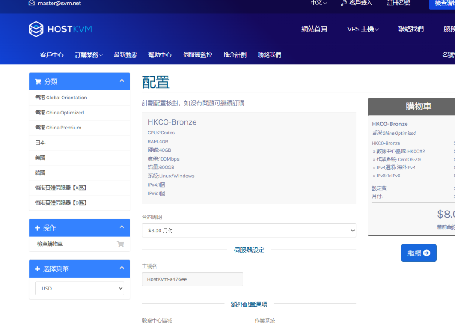
Task: Collapse the 選擇貨幣 panel using its chevron
Action: (122, 268)
